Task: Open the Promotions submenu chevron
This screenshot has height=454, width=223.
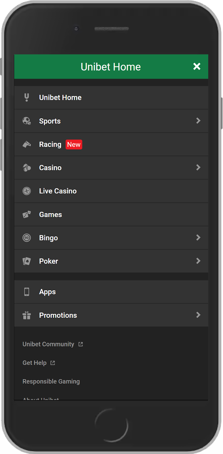Action: 198,315
